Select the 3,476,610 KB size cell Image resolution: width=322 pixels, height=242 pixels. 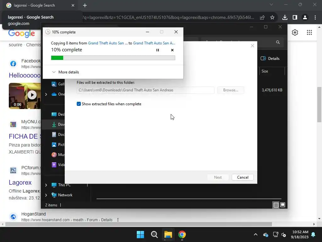(272, 90)
